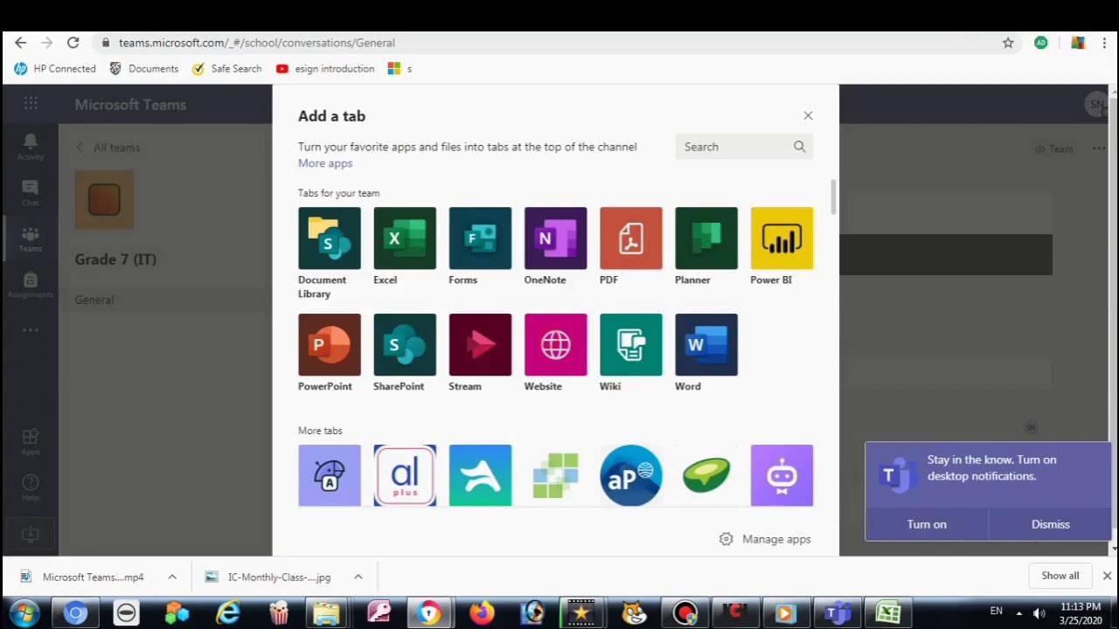Image resolution: width=1119 pixels, height=629 pixels.
Task: Open the IC-Monthly-Class jpg download
Action: tap(269, 577)
